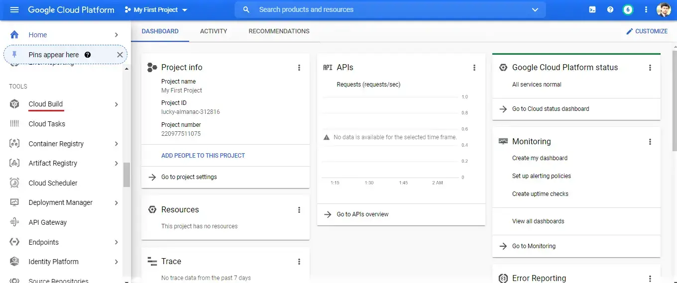Click the Identity Platform icon
Screen dimensions: 677x283
(14, 262)
